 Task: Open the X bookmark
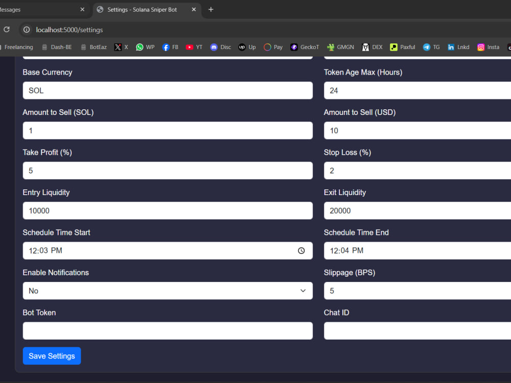pos(121,47)
